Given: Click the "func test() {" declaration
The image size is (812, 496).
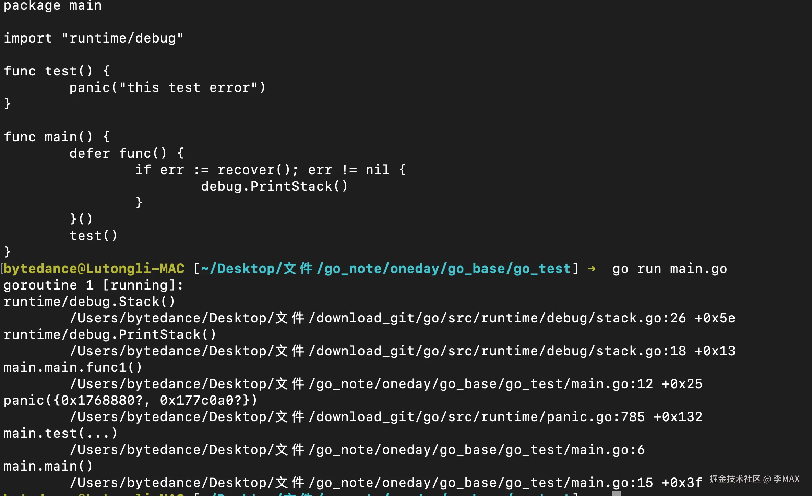Looking at the screenshot, I should (x=57, y=71).
